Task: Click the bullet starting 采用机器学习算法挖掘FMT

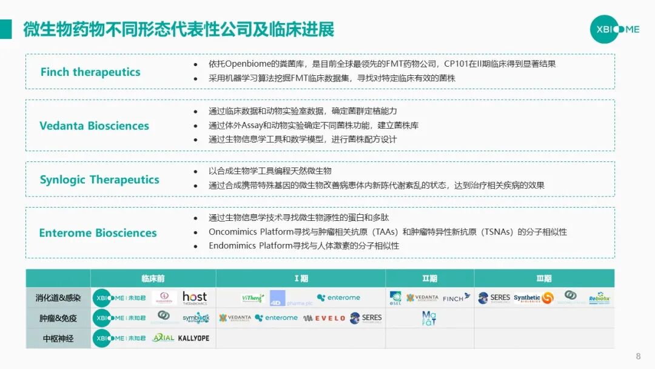Action: [x=332, y=78]
